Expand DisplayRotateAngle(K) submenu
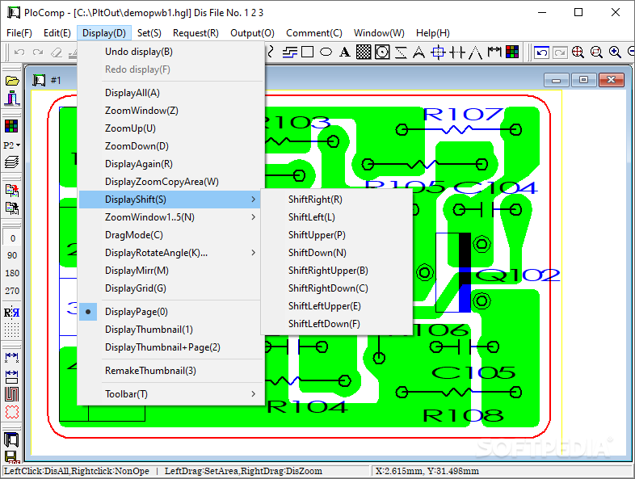 171,253
